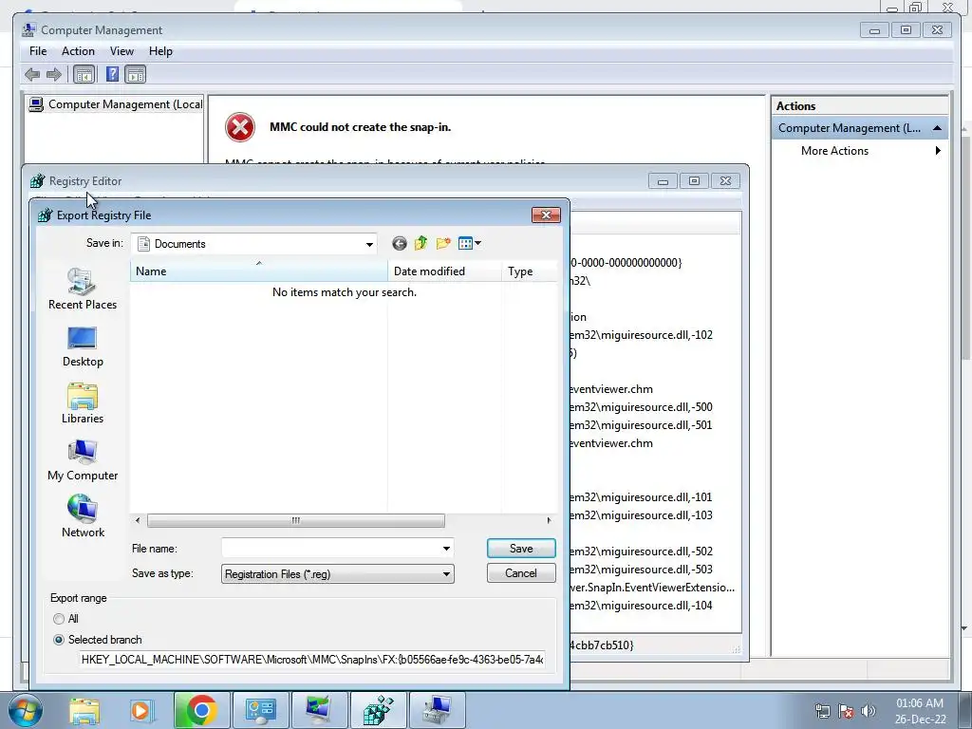Click miguiresource.dll,-104 value in Registry Editor
This screenshot has width=972, height=729.
coord(642,606)
